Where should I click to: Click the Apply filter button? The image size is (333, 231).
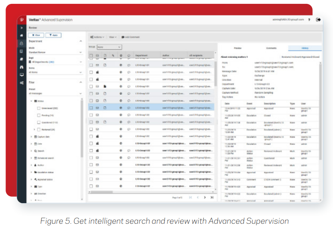pyautogui.click(x=53, y=35)
